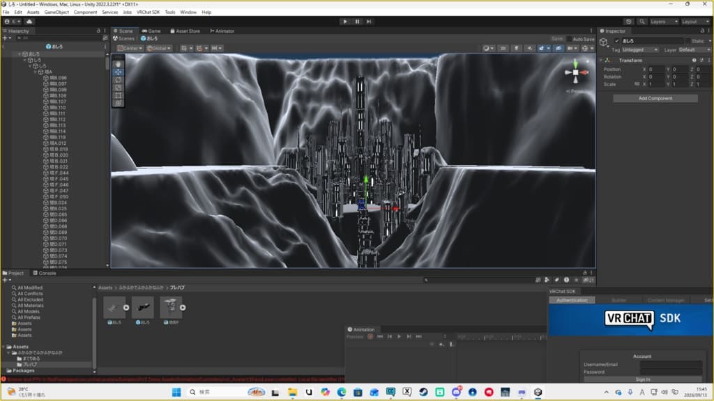Switch to the Console tab

coord(45,273)
